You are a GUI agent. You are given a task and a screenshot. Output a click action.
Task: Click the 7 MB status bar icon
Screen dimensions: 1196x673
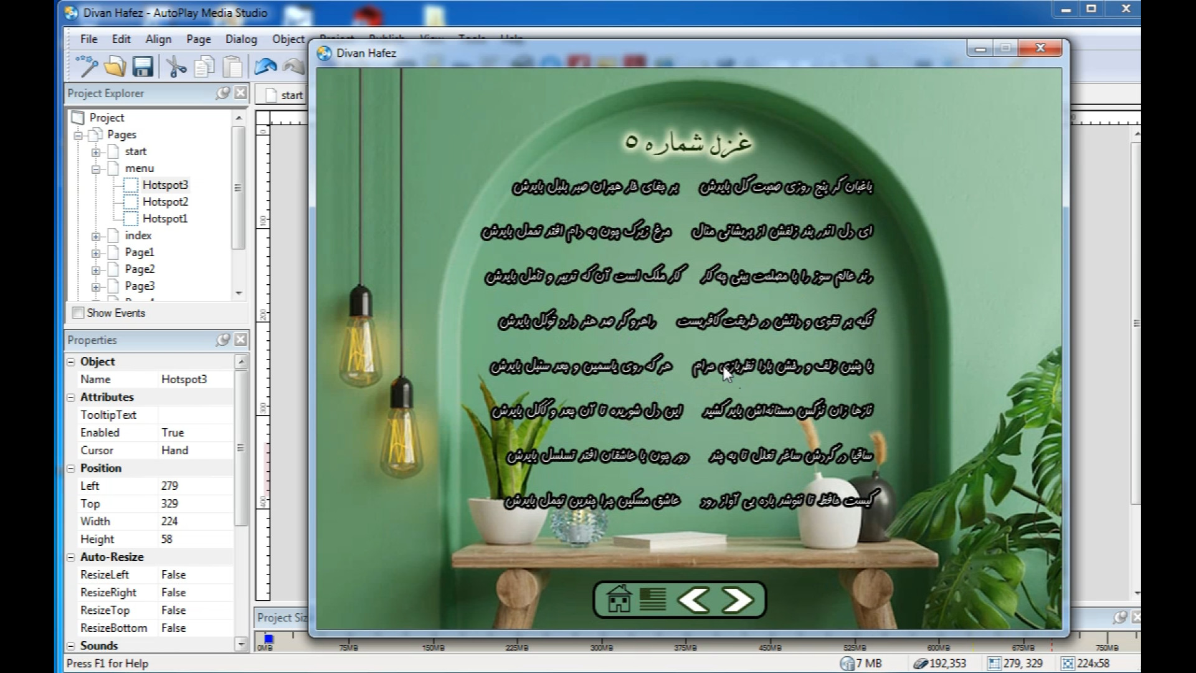847,664
